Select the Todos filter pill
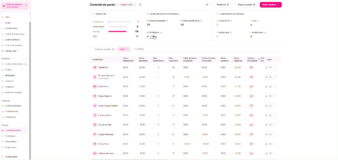The height and width of the screenshot is (160, 338). pos(124,49)
